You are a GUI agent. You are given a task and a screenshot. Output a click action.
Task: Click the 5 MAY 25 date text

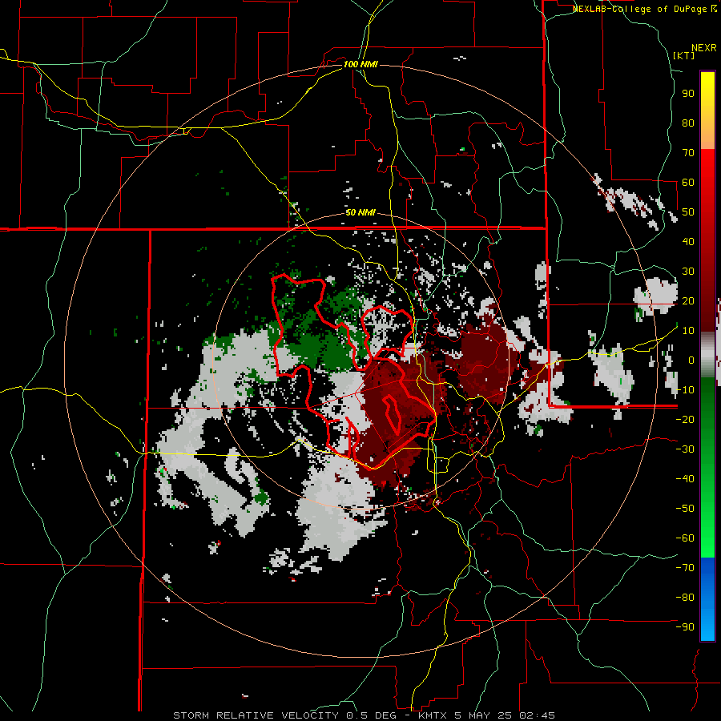tap(484, 715)
